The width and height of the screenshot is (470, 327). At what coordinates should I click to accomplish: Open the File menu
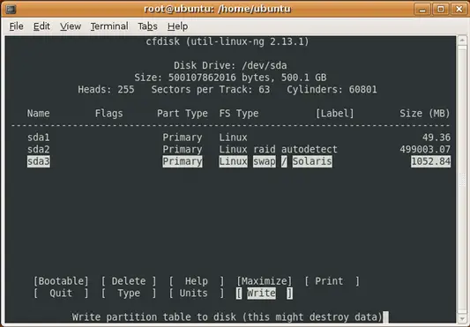pyautogui.click(x=16, y=26)
